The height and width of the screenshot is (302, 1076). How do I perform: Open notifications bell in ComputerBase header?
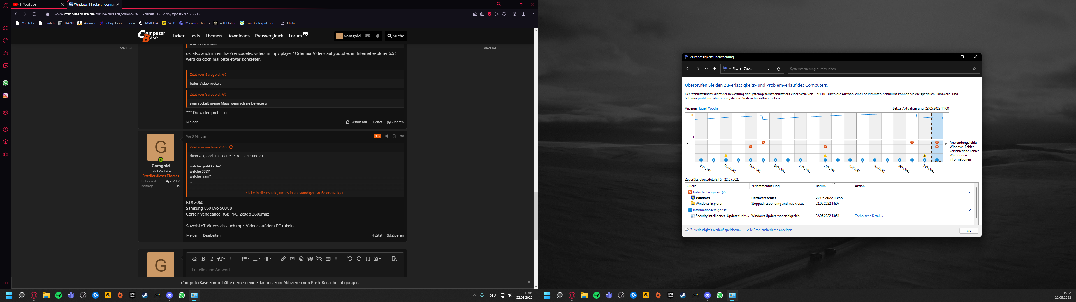click(x=378, y=36)
